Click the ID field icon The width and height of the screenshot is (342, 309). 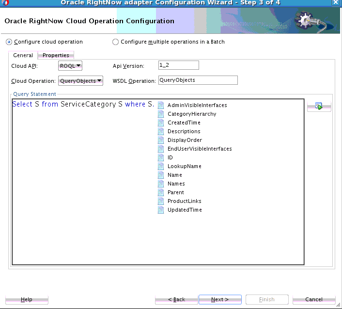pos(161,157)
